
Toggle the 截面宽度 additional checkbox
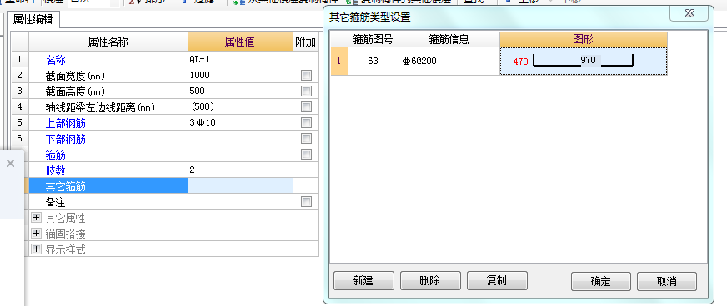[x=306, y=76]
